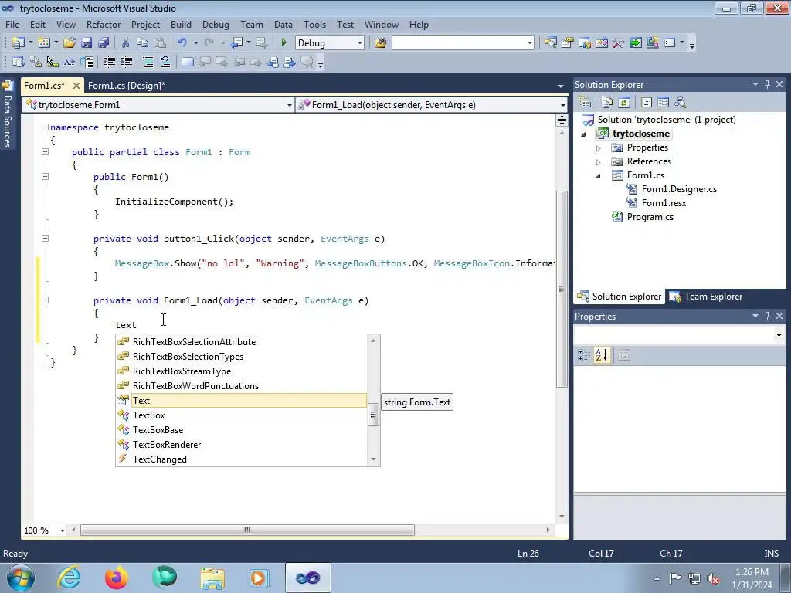Image resolution: width=791 pixels, height=593 pixels.
Task: Click View Code in the Solution Explorer toolbar
Action: tap(647, 103)
